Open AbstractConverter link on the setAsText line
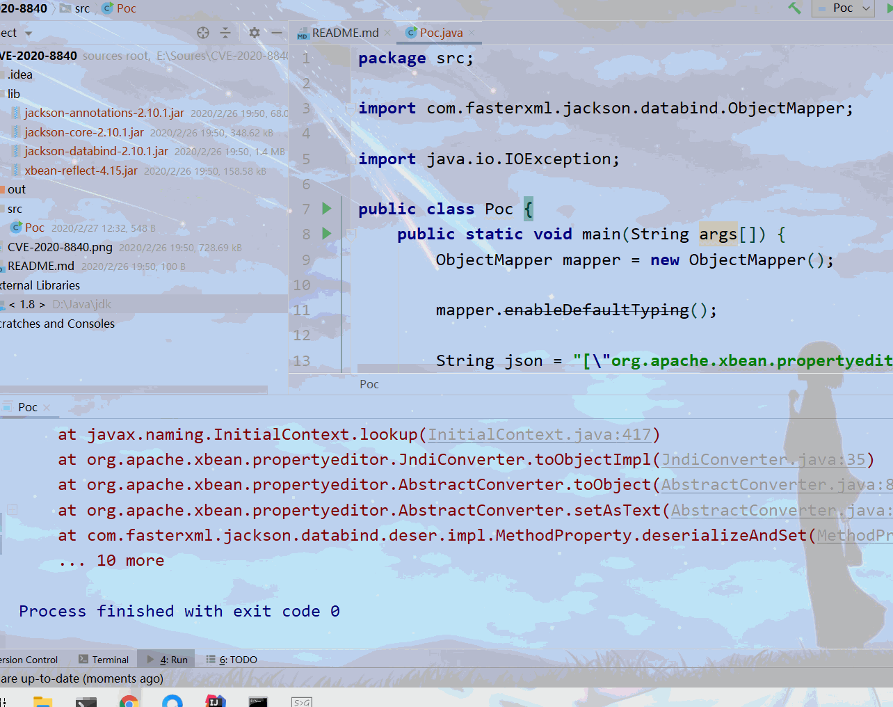Viewport: 893px width, 707px height. point(781,510)
